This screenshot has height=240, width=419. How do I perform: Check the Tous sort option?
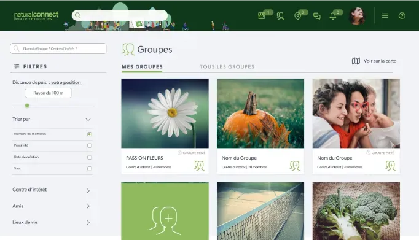coord(89,169)
